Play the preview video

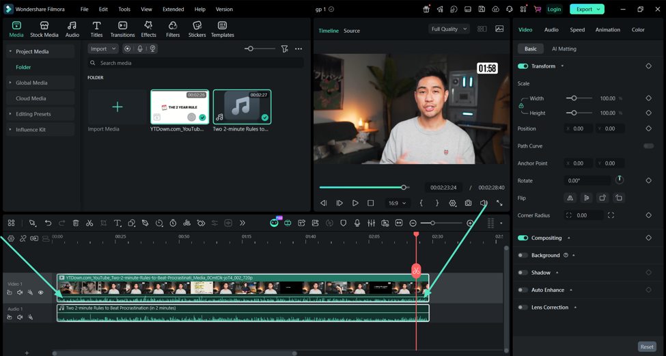355,203
